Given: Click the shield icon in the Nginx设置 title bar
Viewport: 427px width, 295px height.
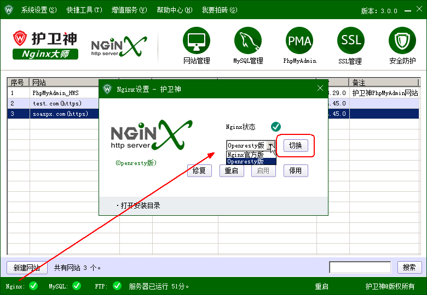Looking at the screenshot, I should (107, 89).
